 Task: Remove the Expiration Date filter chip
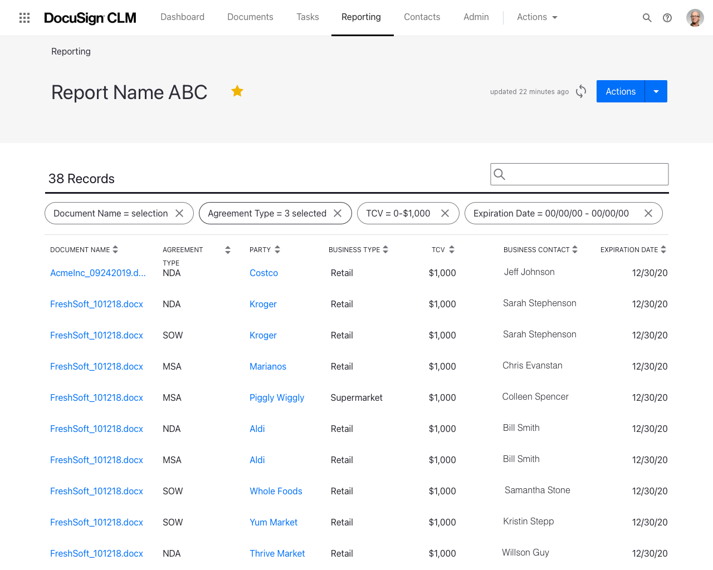[648, 213]
